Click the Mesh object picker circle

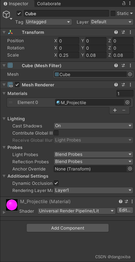click(x=130, y=74)
